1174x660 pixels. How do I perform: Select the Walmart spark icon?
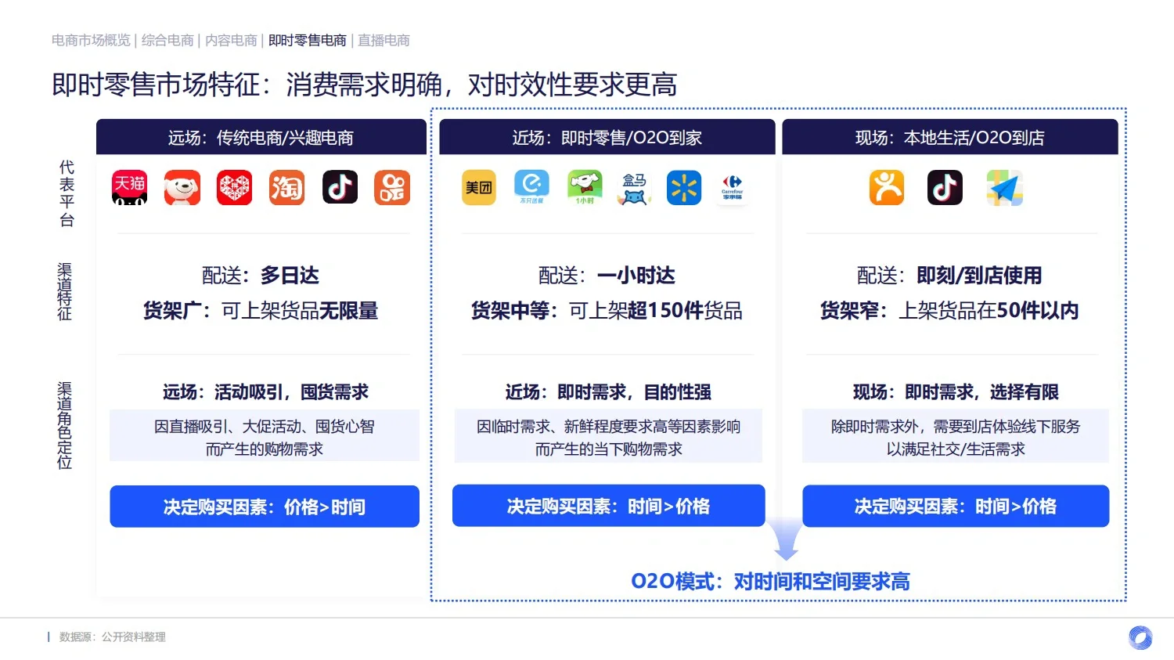(x=683, y=188)
